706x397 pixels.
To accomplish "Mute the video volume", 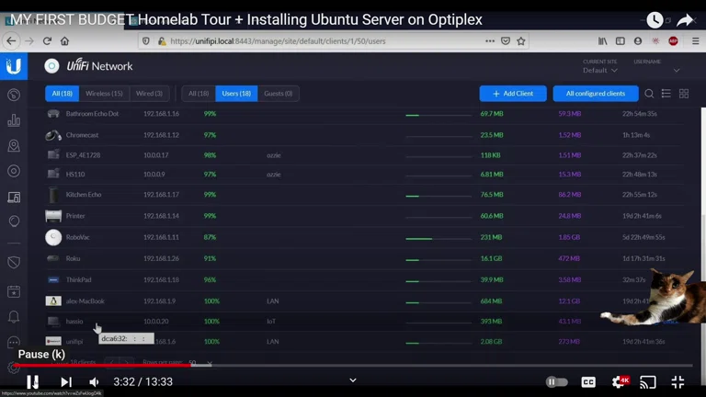I will [x=94, y=381].
